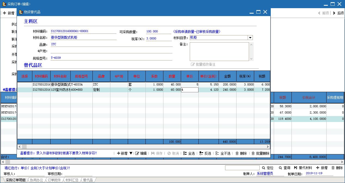The image size is (345, 183).
Task: Click the locate search input field
Action: [x=242, y=168]
